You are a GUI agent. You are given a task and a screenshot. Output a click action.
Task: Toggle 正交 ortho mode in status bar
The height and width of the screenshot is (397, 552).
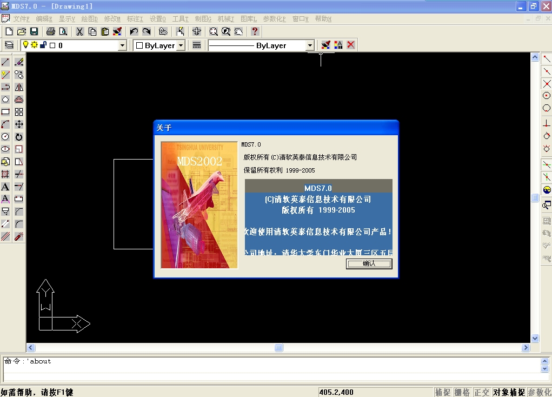click(482, 393)
